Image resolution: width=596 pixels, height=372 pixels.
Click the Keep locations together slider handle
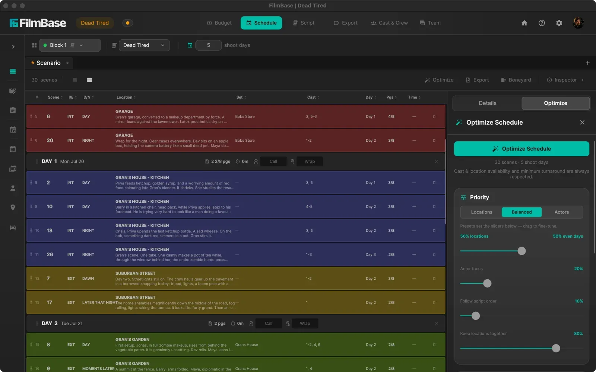point(556,348)
